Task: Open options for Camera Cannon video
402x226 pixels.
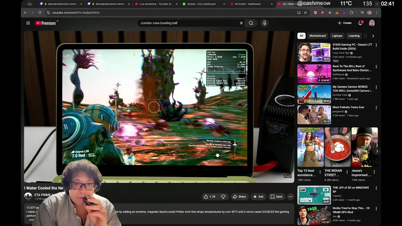Action: click(376, 87)
